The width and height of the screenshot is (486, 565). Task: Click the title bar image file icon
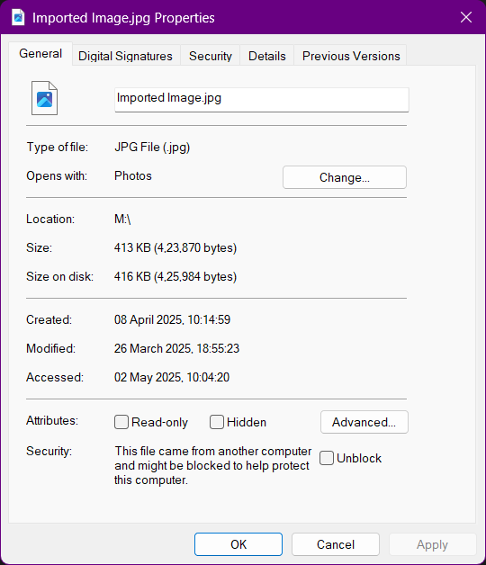coord(18,17)
